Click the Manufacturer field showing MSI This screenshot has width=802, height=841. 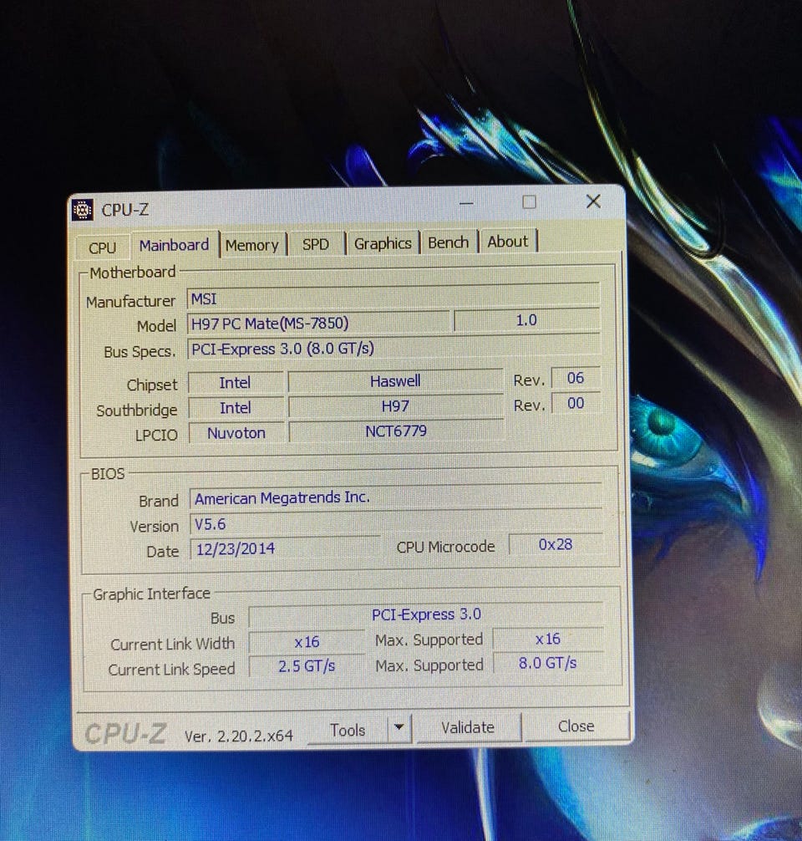pos(393,298)
